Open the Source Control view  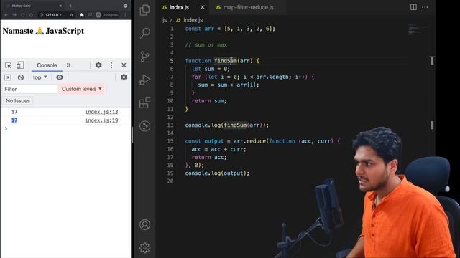[144, 57]
